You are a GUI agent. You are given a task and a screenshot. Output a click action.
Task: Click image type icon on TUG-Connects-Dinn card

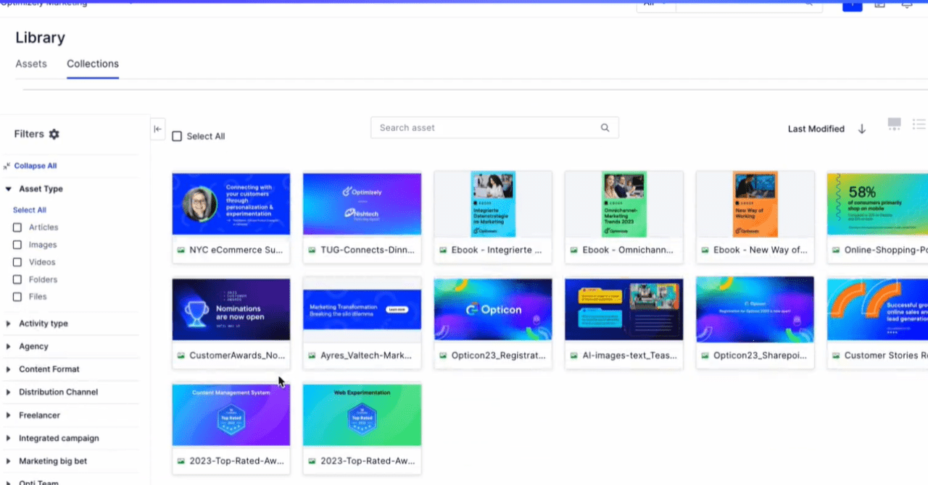point(312,250)
